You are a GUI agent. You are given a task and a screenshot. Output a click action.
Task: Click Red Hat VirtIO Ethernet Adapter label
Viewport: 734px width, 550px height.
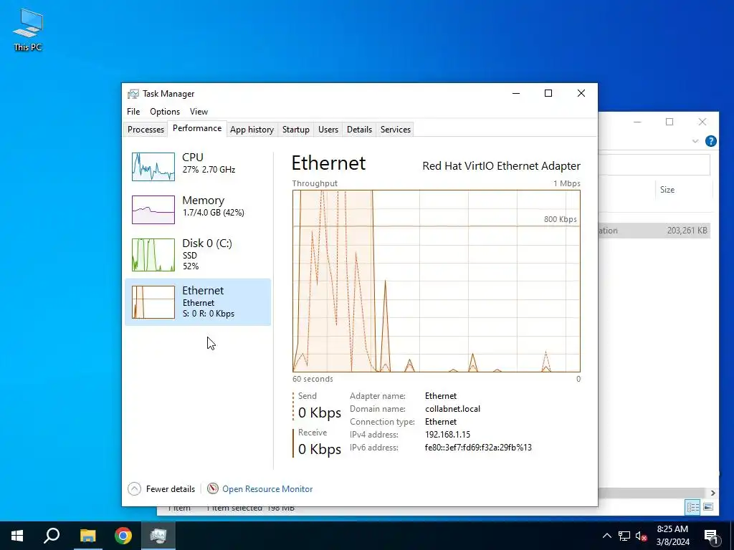[x=501, y=166]
